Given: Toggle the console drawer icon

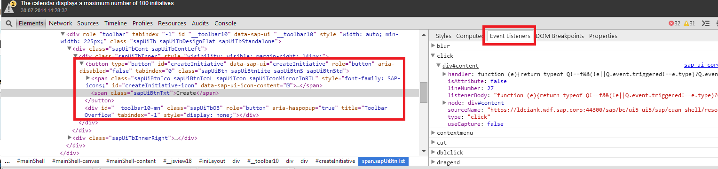Looking at the screenshot, I should click(x=705, y=23).
